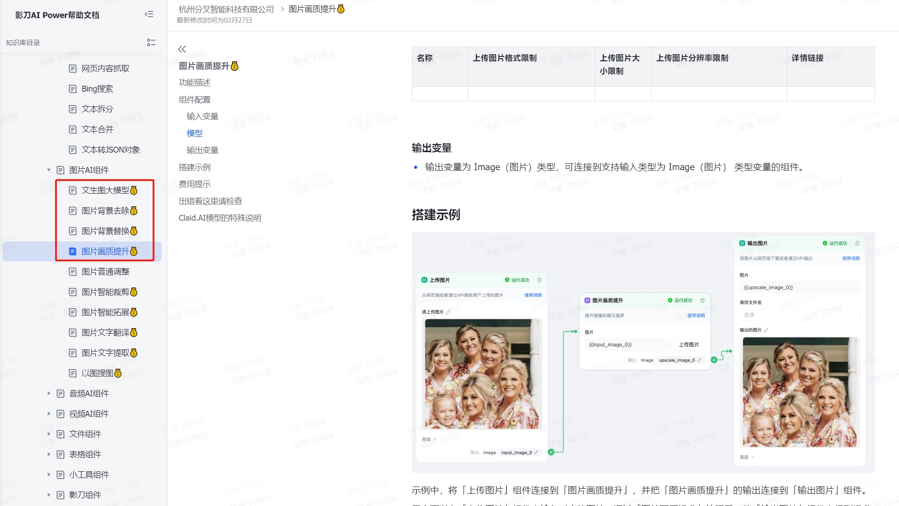The image size is (899, 506).
Task: Click the document icon beside 网页内容抓取
Action: (72, 69)
